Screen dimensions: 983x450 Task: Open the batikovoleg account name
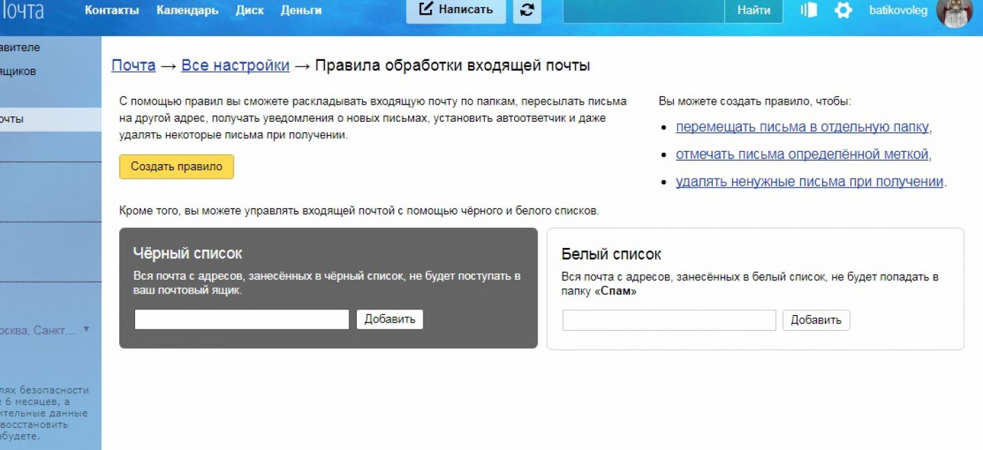tap(898, 10)
